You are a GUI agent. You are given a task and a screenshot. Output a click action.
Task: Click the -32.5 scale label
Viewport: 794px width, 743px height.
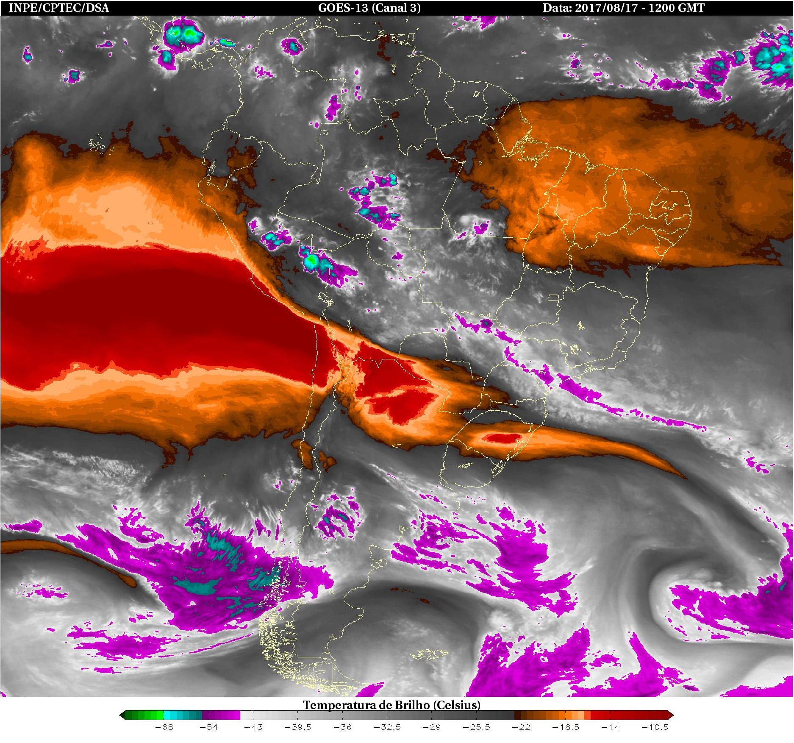(x=387, y=727)
